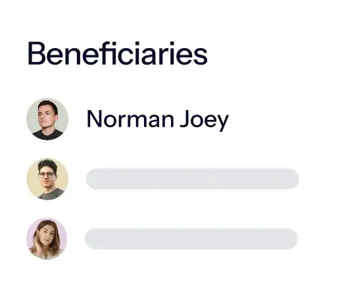Open the middle beneficiary's profile photo

(x=47, y=179)
